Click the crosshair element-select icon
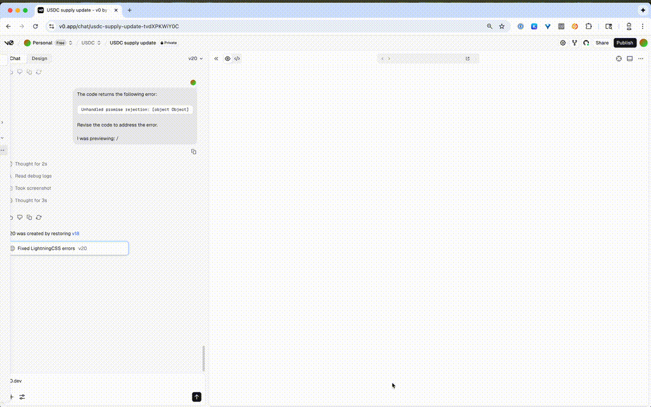The image size is (651, 407). [618, 58]
